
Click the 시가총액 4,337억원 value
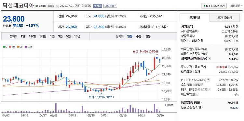click(231, 27)
